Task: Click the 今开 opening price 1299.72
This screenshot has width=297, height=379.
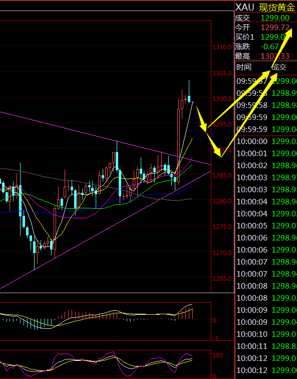Action: tap(275, 27)
